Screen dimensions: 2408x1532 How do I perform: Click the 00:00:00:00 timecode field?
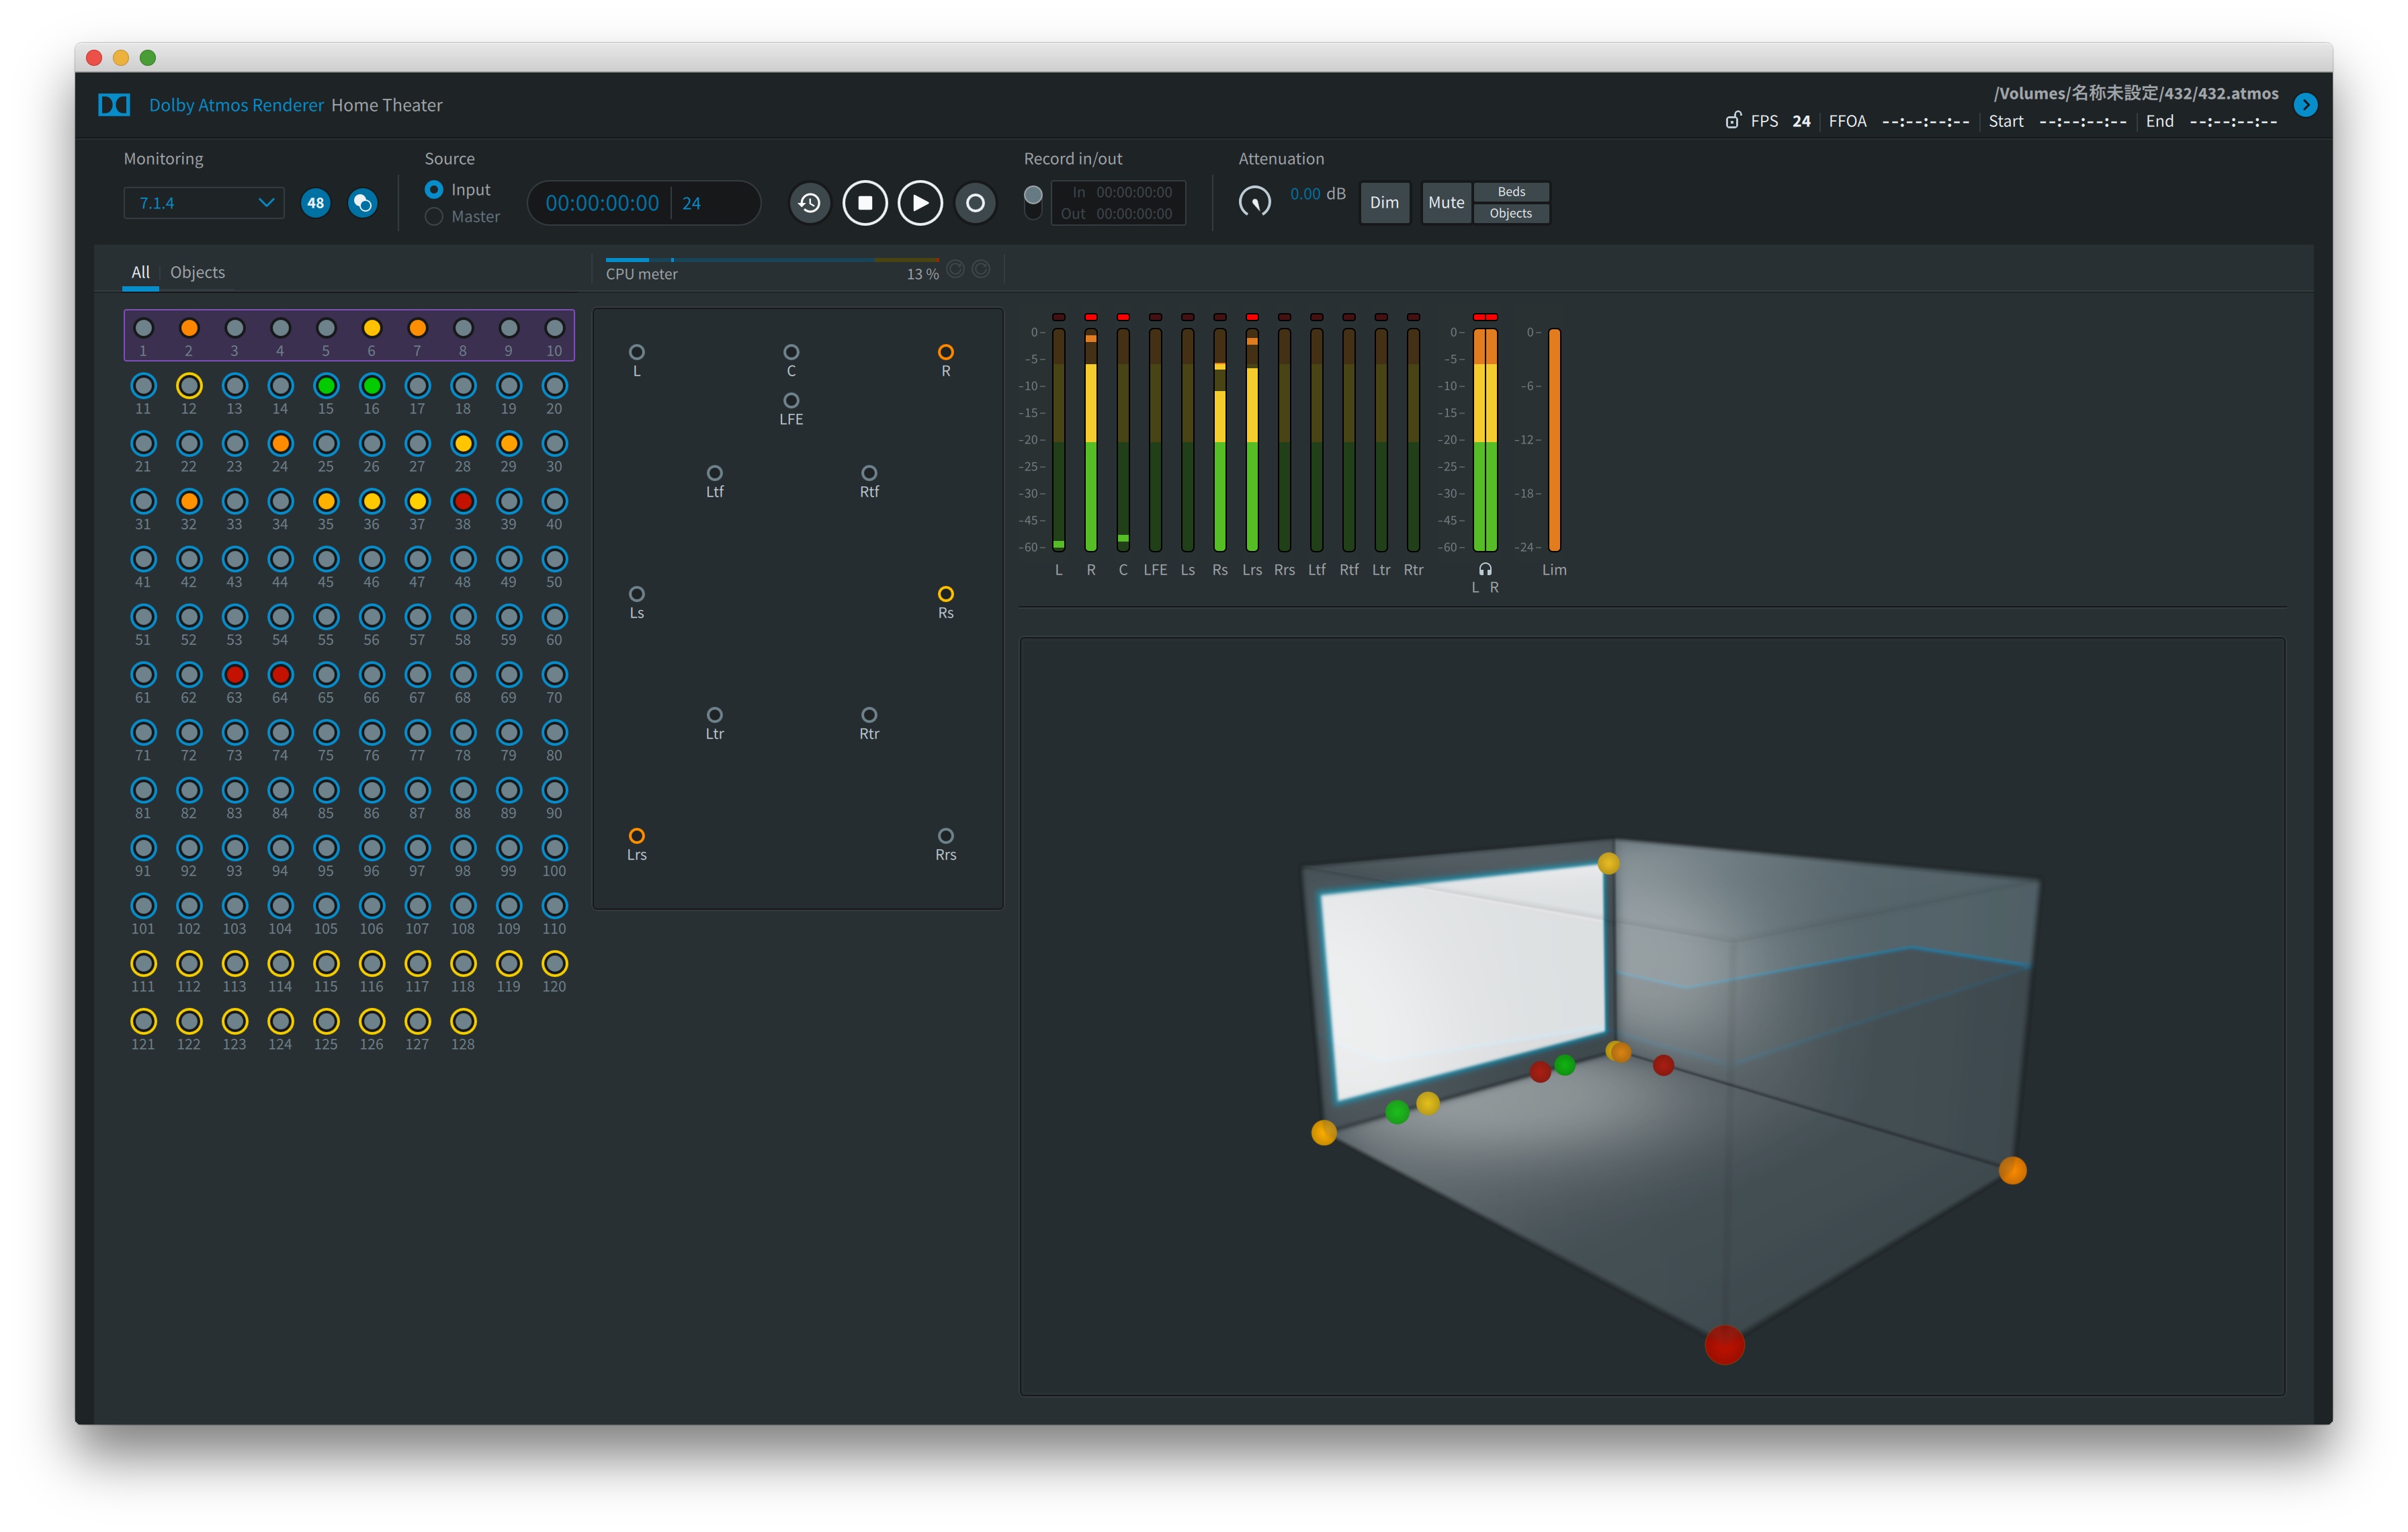pos(602,203)
